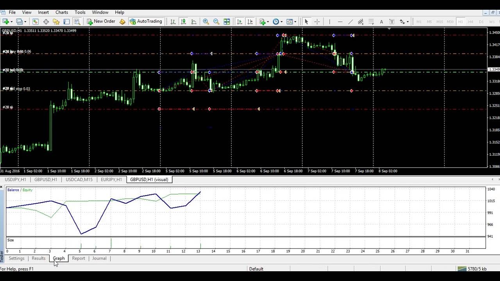The height and width of the screenshot is (281, 500).
Task: Toggle chart auto scroll
Action: tap(239, 21)
